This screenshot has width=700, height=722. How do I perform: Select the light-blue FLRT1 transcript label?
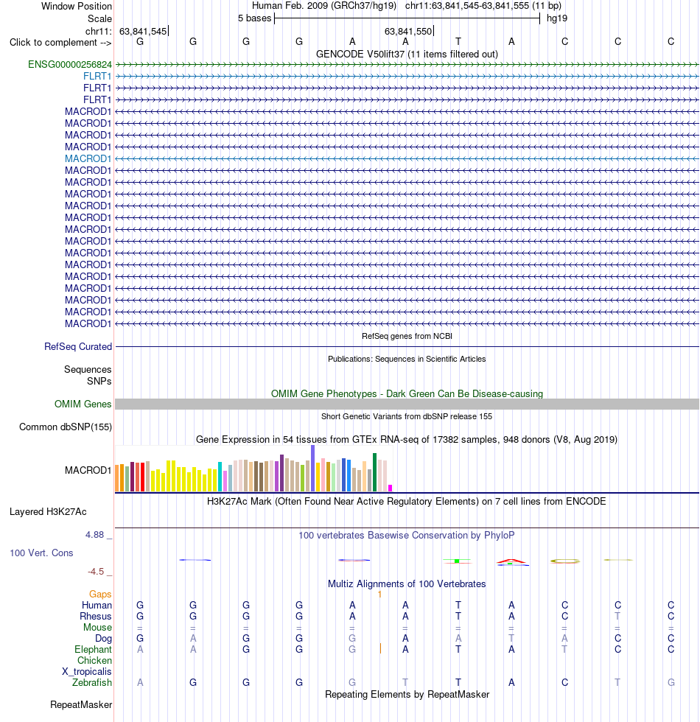97,76
